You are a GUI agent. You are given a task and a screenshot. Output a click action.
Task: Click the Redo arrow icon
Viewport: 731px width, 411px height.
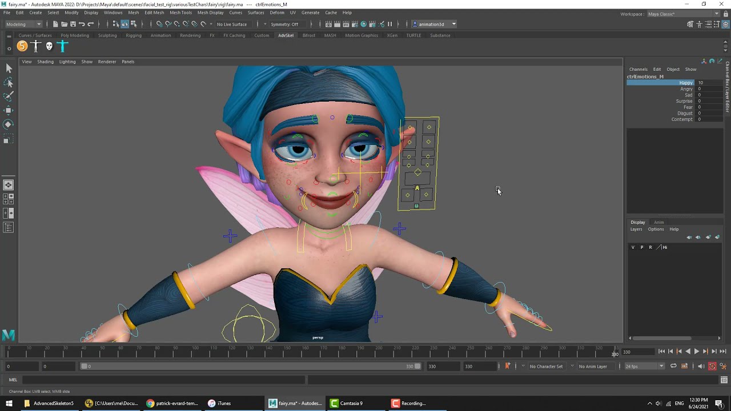coord(90,24)
